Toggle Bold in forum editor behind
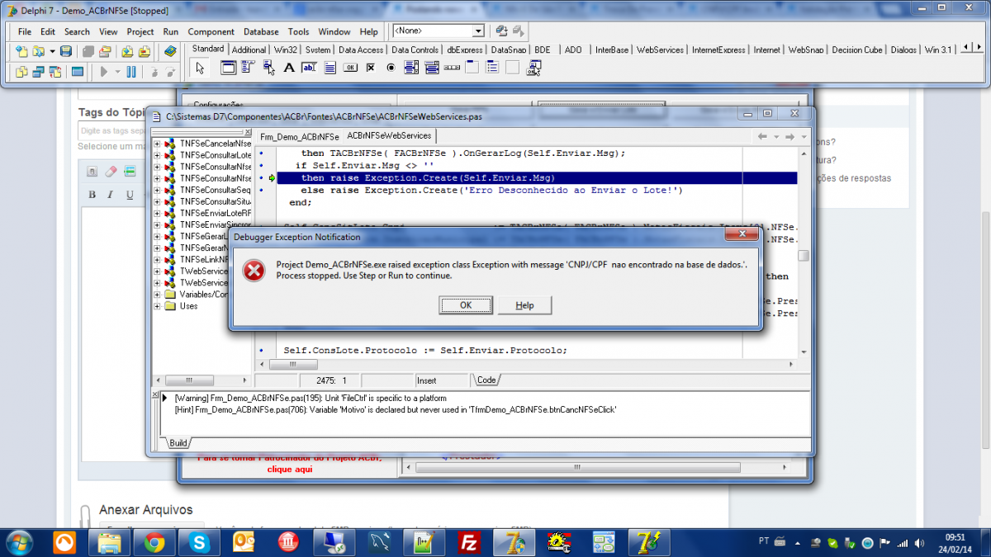This screenshot has height=557, width=991. click(92, 195)
